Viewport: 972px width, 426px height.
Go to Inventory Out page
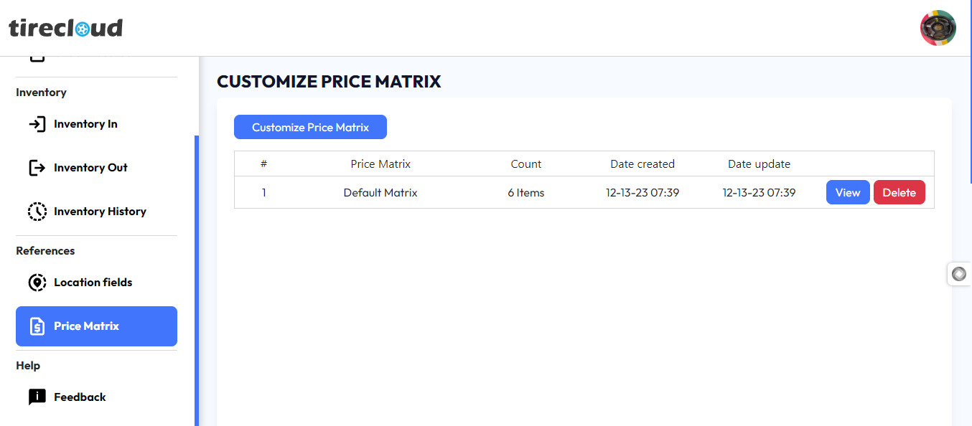click(90, 168)
